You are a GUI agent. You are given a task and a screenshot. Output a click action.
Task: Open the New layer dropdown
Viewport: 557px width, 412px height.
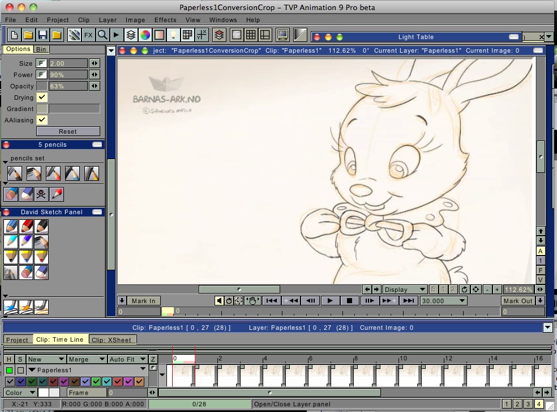click(46, 359)
